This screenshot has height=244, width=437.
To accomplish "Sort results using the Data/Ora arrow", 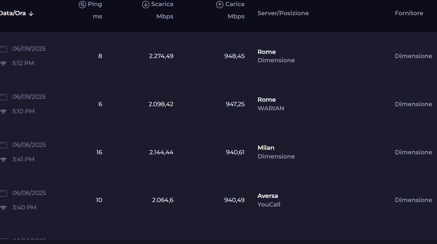I will pyautogui.click(x=31, y=14).
